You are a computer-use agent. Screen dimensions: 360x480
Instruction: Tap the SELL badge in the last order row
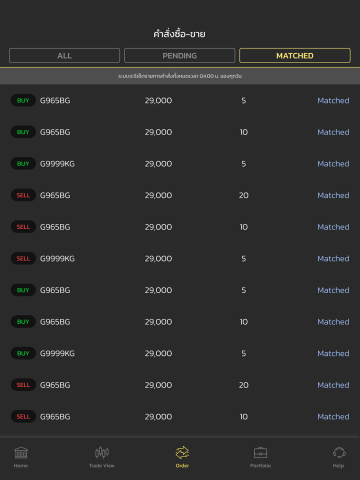23,416
